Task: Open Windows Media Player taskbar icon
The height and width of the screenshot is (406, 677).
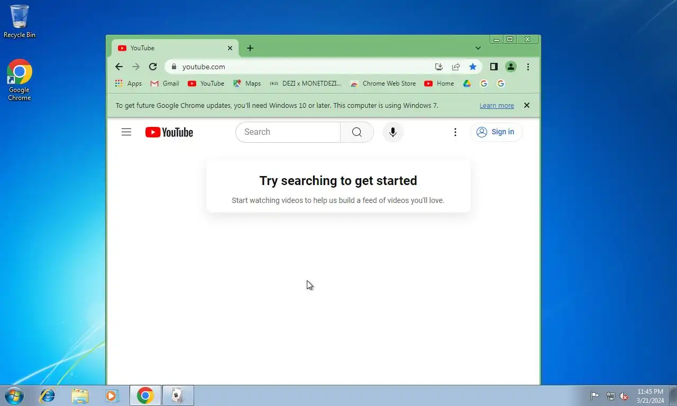Action: [112, 395]
